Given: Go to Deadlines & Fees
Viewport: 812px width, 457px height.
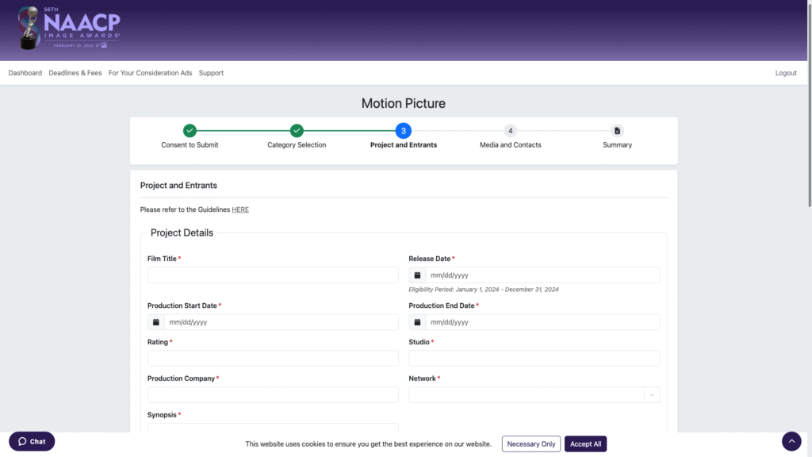Looking at the screenshot, I should pos(75,73).
